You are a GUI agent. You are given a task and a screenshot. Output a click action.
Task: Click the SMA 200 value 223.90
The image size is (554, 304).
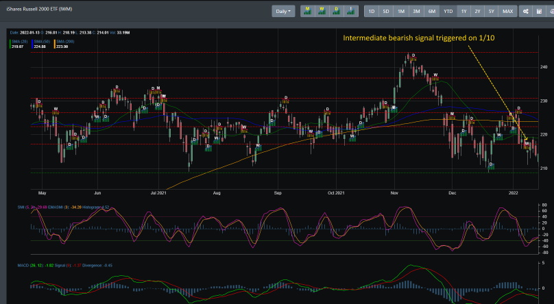tap(62, 47)
